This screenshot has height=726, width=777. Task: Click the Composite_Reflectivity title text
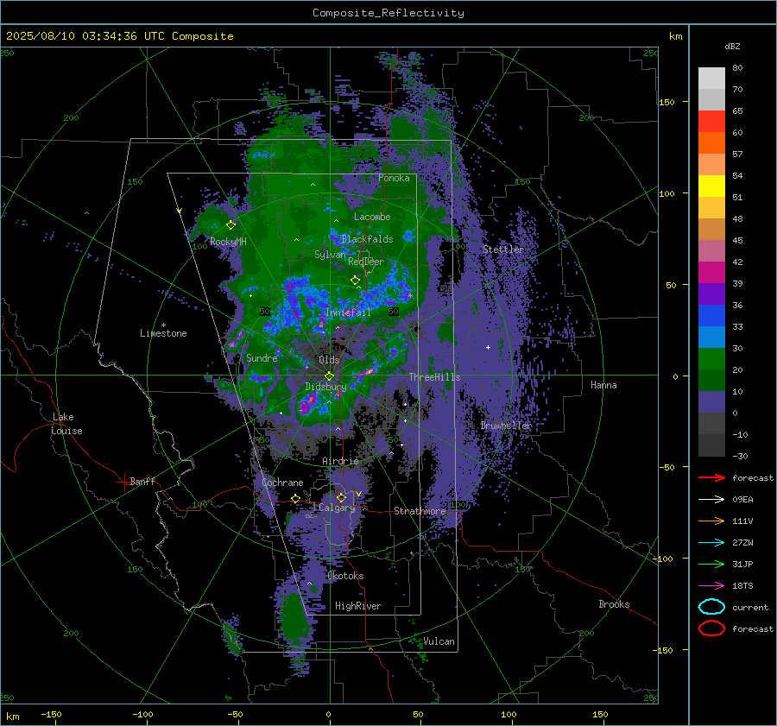[388, 13]
